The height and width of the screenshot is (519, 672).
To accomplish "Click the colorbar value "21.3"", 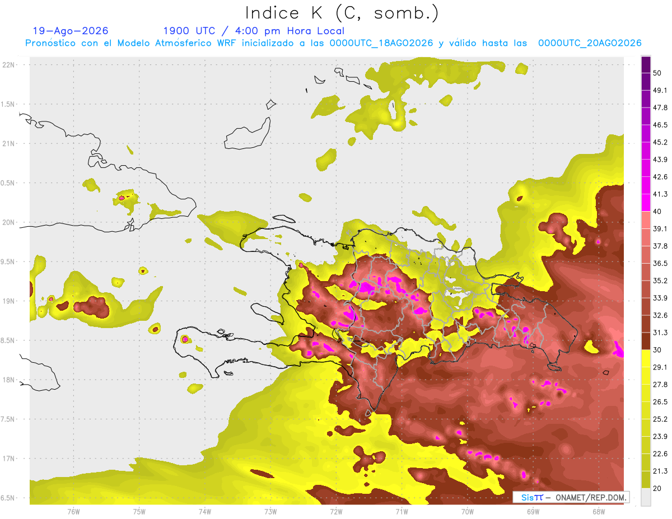I will pos(660,471).
